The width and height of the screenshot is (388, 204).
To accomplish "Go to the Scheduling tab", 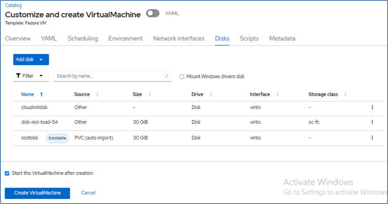I will coord(83,38).
